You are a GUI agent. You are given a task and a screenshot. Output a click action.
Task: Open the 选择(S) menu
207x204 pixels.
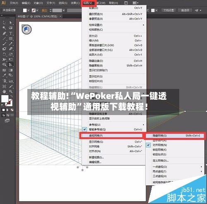(63, 3)
